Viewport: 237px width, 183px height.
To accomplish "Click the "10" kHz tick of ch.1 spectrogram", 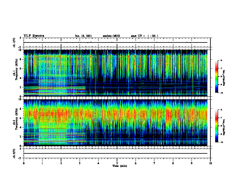I will [20, 50].
